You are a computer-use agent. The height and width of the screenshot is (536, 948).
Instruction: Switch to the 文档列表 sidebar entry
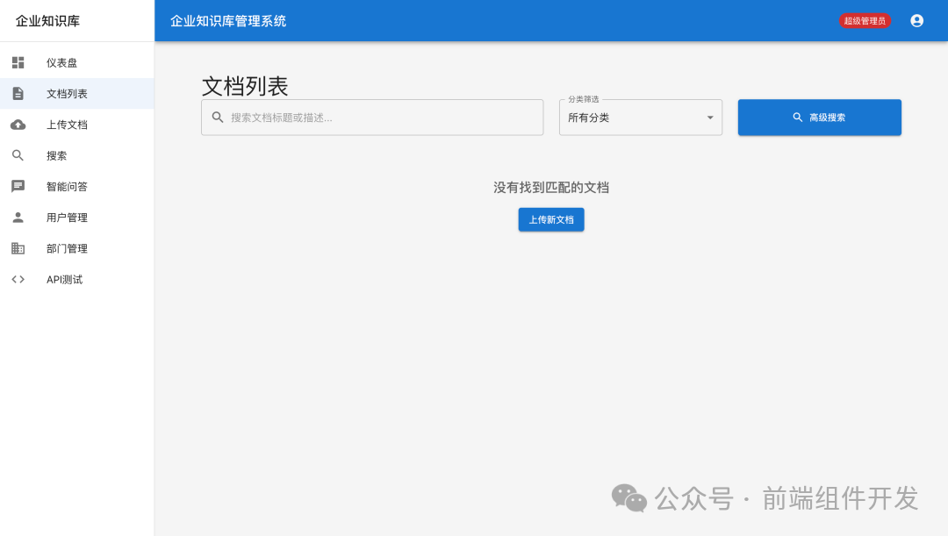[65, 93]
